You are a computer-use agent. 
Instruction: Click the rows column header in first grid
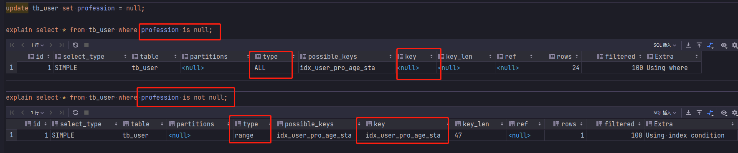564,56
